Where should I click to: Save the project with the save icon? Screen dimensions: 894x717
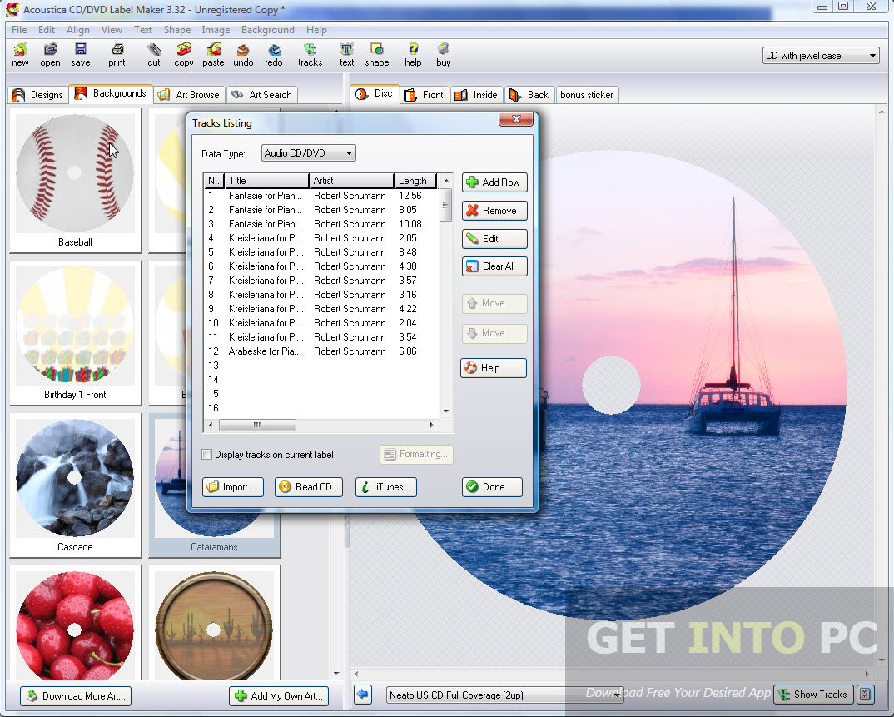point(81,55)
